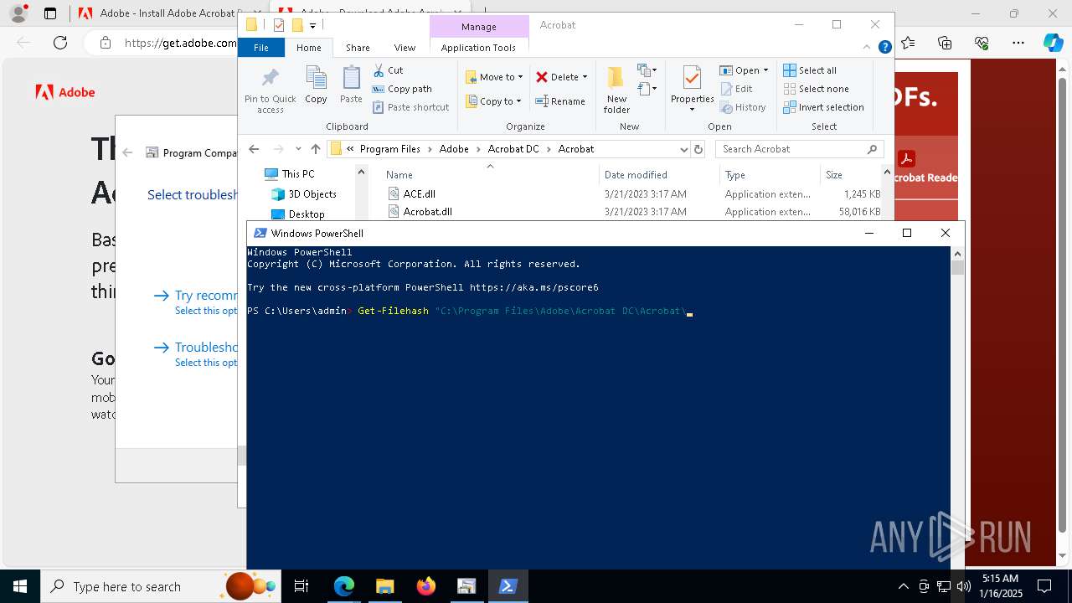Viewport: 1072px width, 603px height.
Task: Click the Edge address bar URL
Action: [x=180, y=43]
